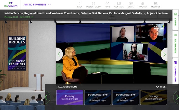Open the Program schedule
The height and width of the screenshot is (110, 179).
(142, 5)
